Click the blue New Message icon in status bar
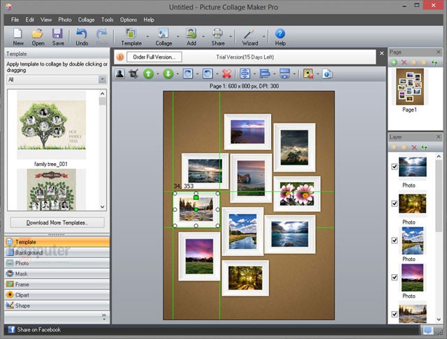 pyautogui.click(x=427, y=330)
